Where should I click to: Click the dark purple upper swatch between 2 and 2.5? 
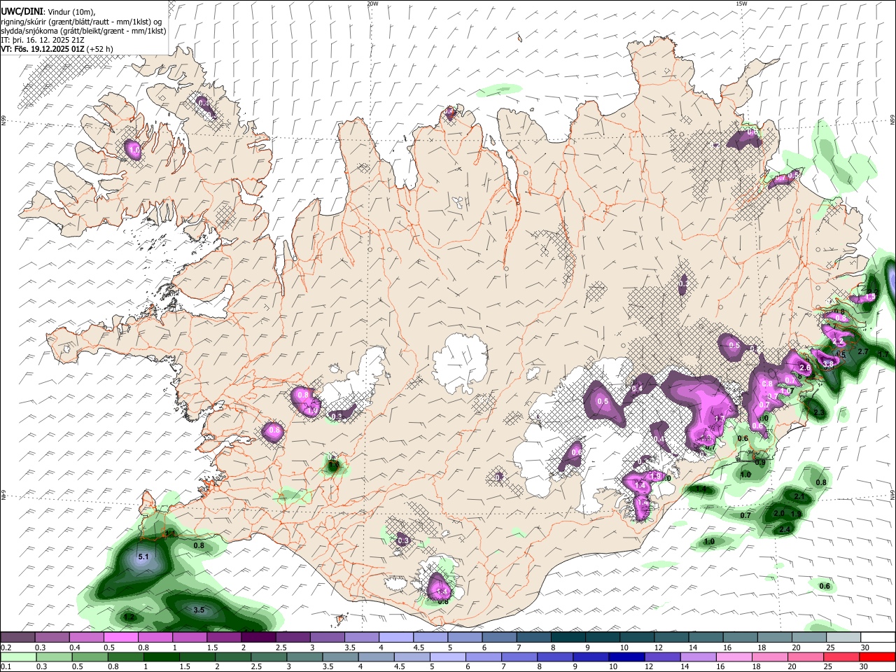coord(258,637)
